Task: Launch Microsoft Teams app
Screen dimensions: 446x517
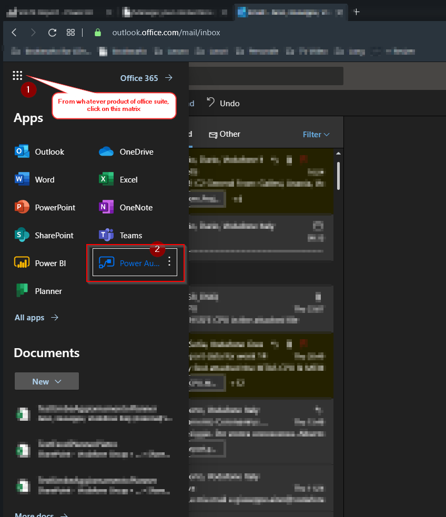Action: 121,236
